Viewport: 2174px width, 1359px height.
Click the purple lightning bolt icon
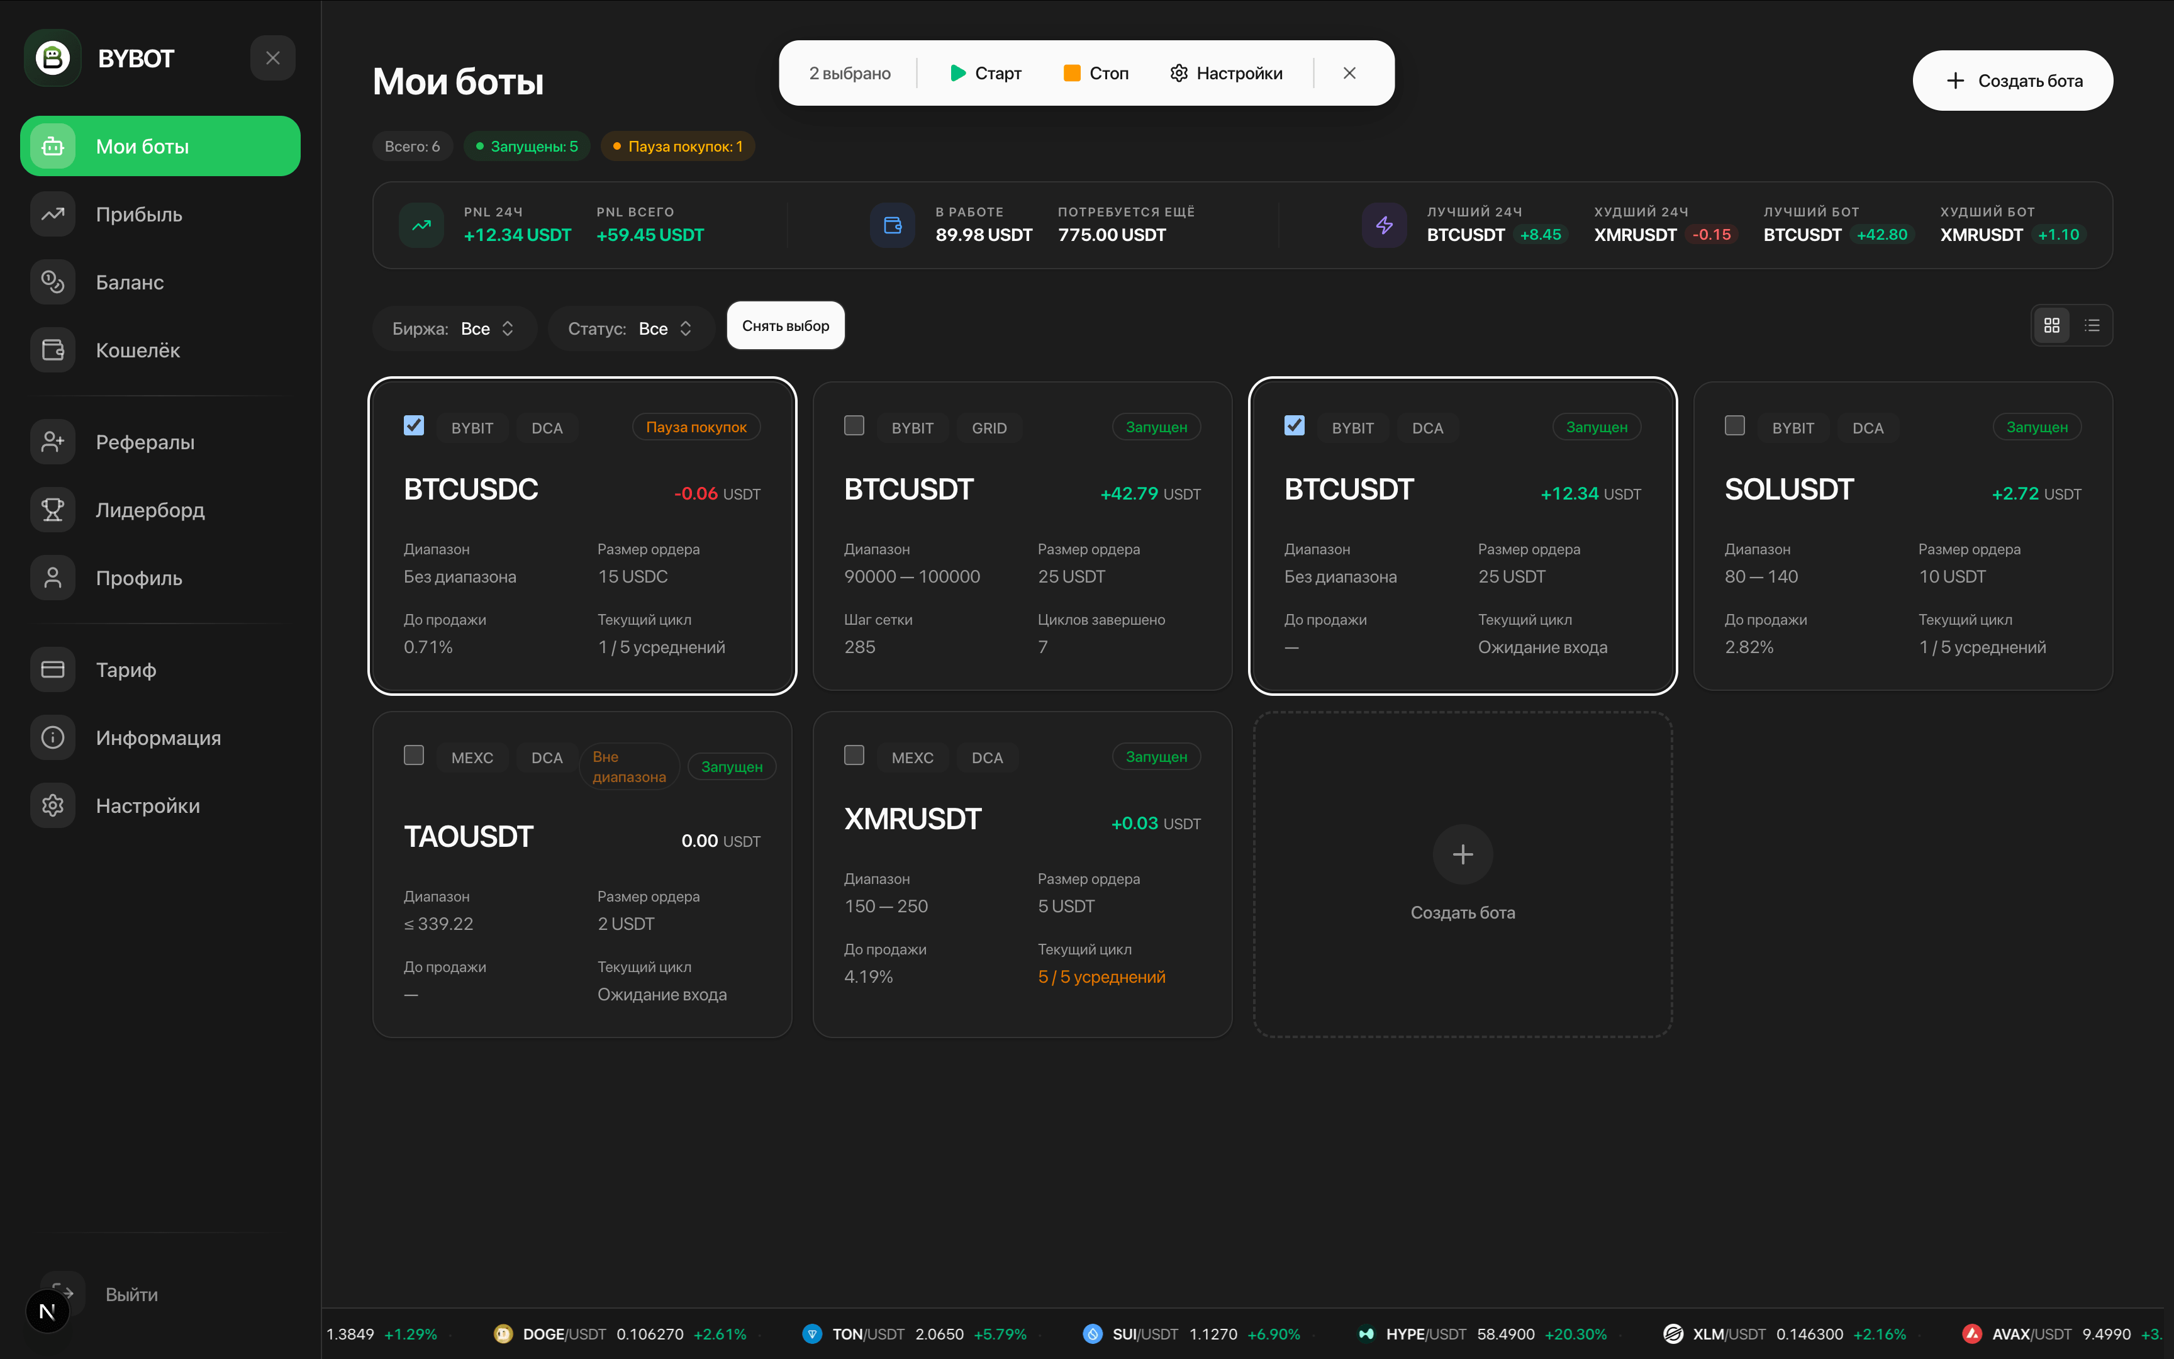pyautogui.click(x=1385, y=226)
